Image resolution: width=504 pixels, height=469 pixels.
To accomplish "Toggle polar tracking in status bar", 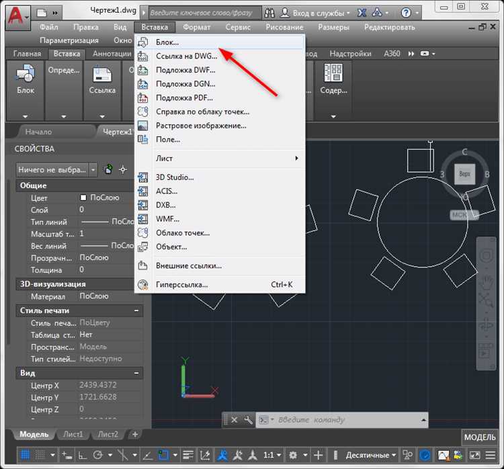I will click(x=97, y=455).
